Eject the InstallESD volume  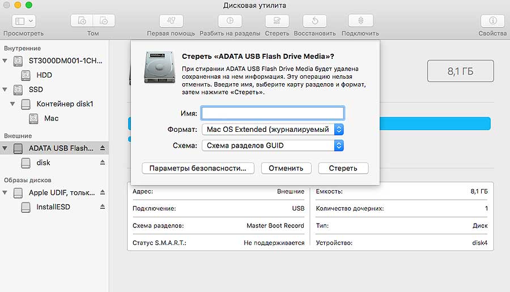103,207
